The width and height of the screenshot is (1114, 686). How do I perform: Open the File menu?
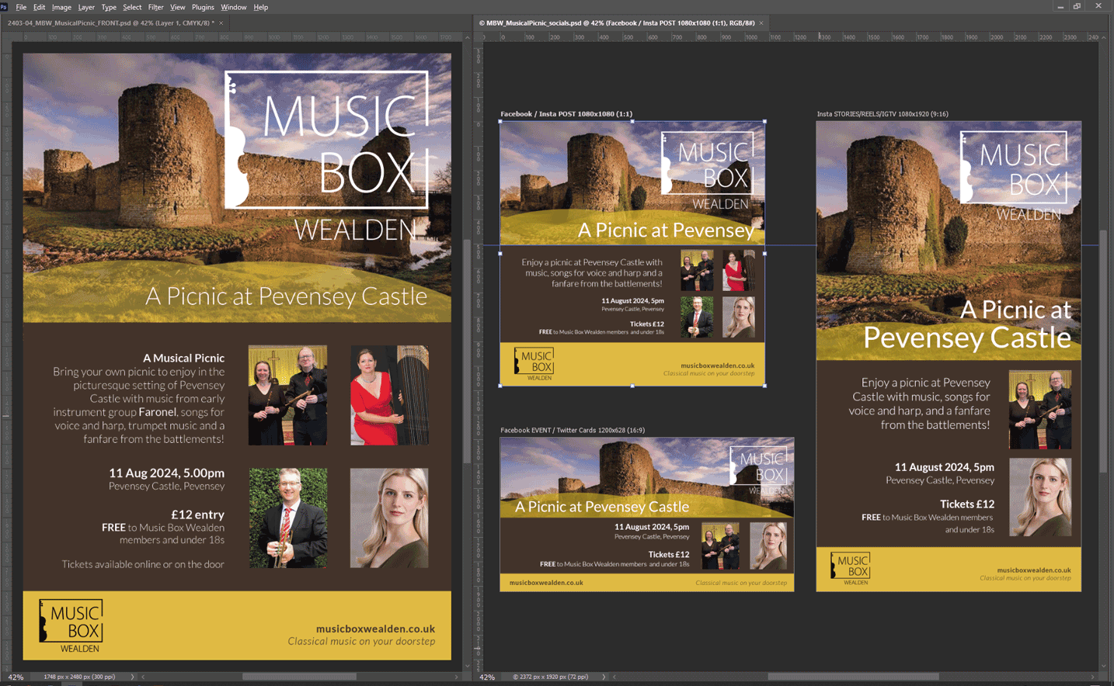coord(21,7)
